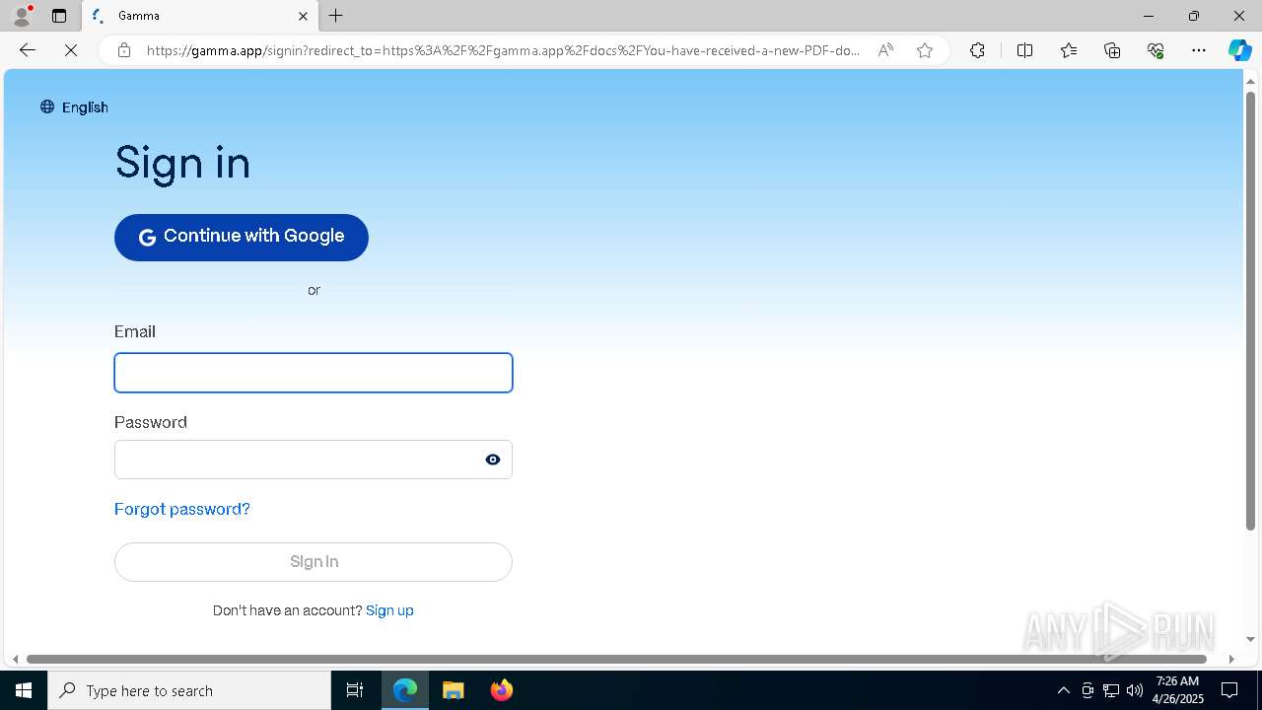This screenshot has height=710, width=1262.
Task: Click the taskbar search box
Action: (189, 690)
